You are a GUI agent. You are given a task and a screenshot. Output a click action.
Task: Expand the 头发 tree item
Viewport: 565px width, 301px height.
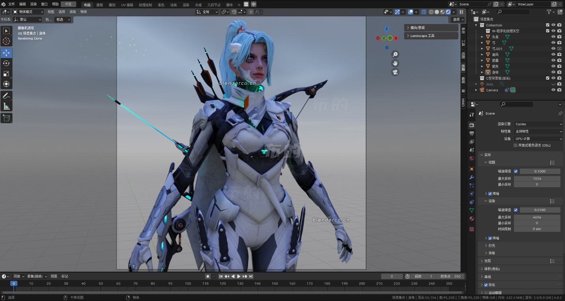click(482, 37)
